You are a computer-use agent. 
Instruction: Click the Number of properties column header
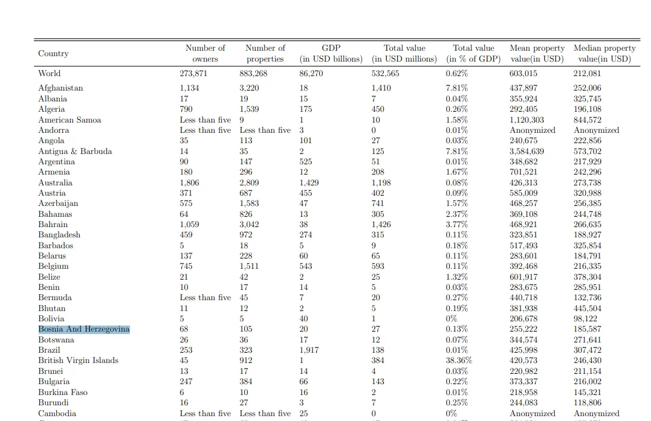pyautogui.click(x=265, y=53)
